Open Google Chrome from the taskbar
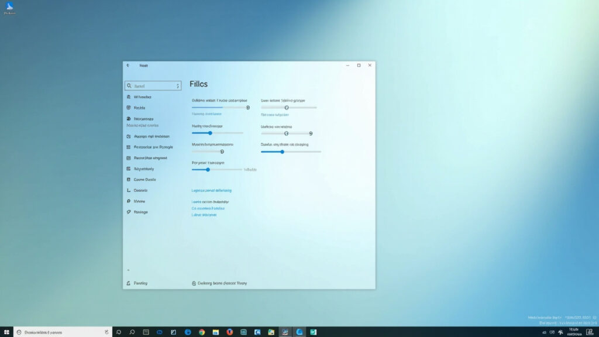Viewport: 599px width, 337px height. pos(201,332)
